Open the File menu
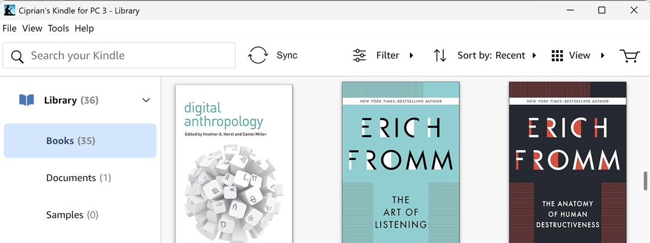Image resolution: width=650 pixels, height=243 pixels. 10,28
